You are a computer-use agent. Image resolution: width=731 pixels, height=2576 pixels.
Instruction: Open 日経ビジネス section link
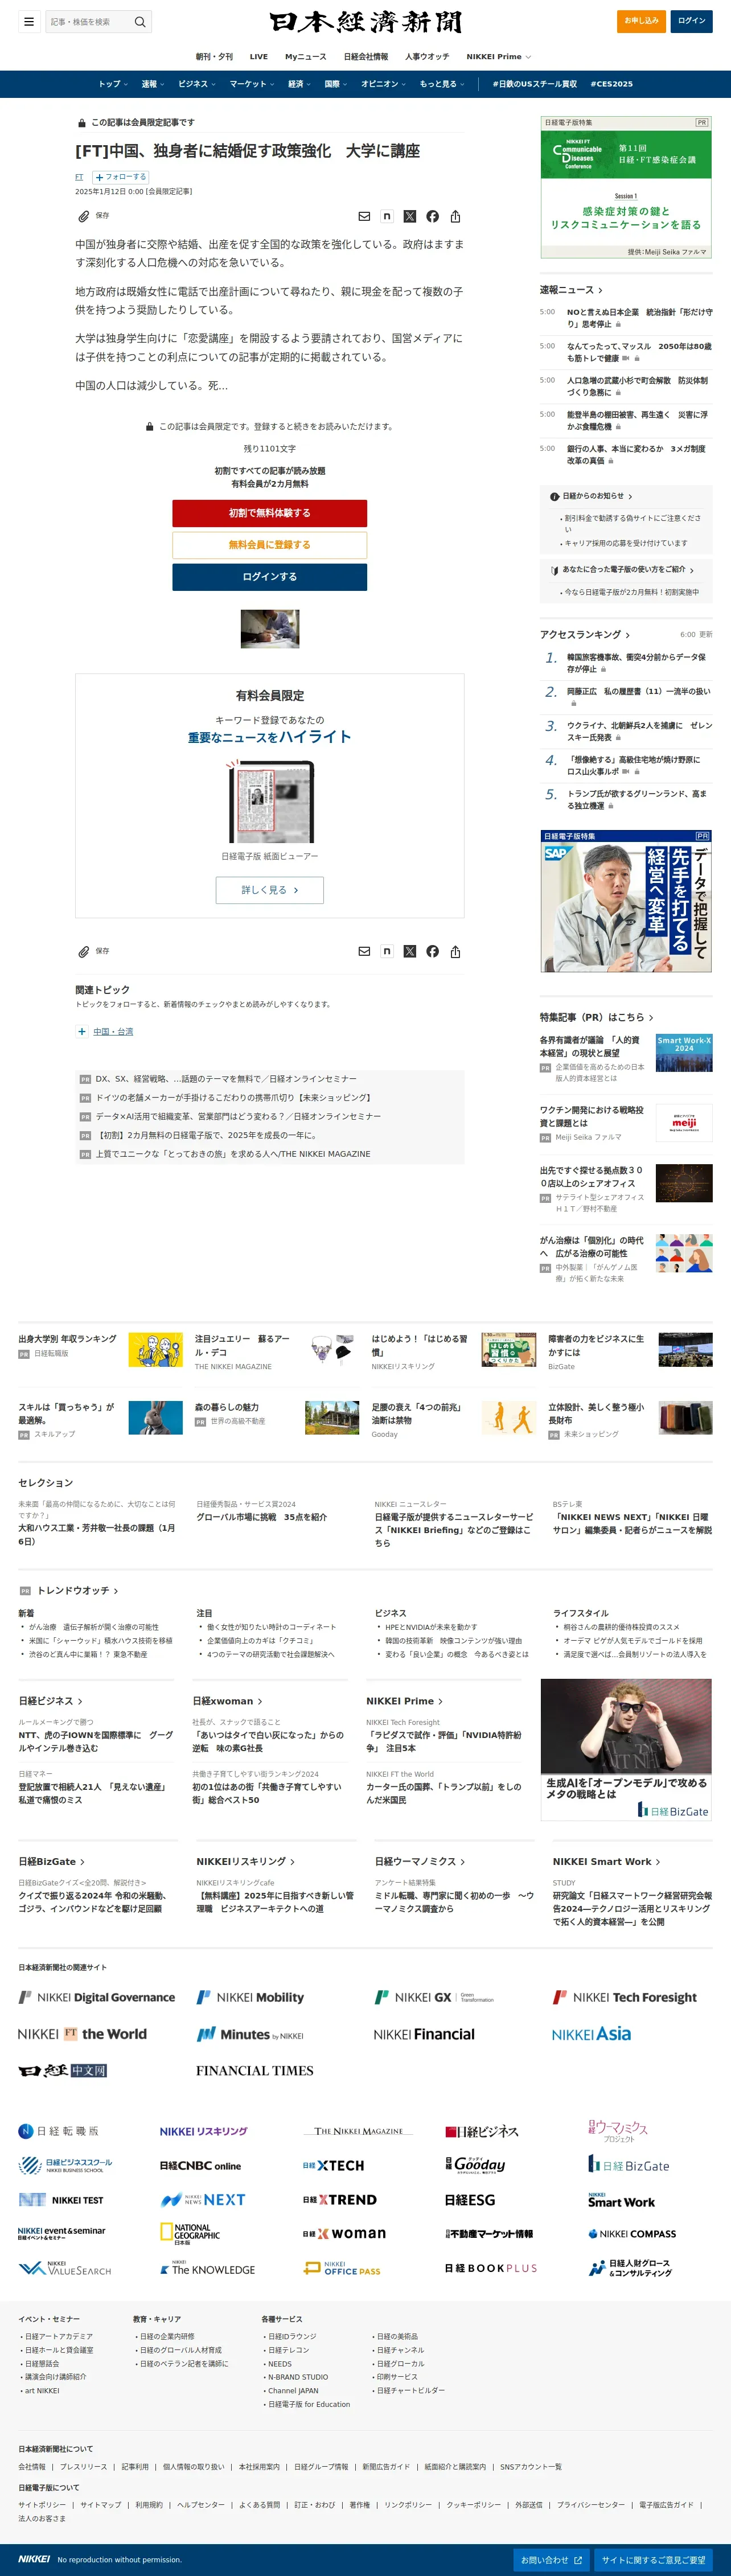pyautogui.click(x=50, y=1701)
